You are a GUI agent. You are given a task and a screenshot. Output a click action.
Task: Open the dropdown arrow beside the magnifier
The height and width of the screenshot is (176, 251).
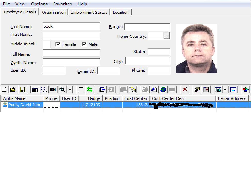pos(70,90)
